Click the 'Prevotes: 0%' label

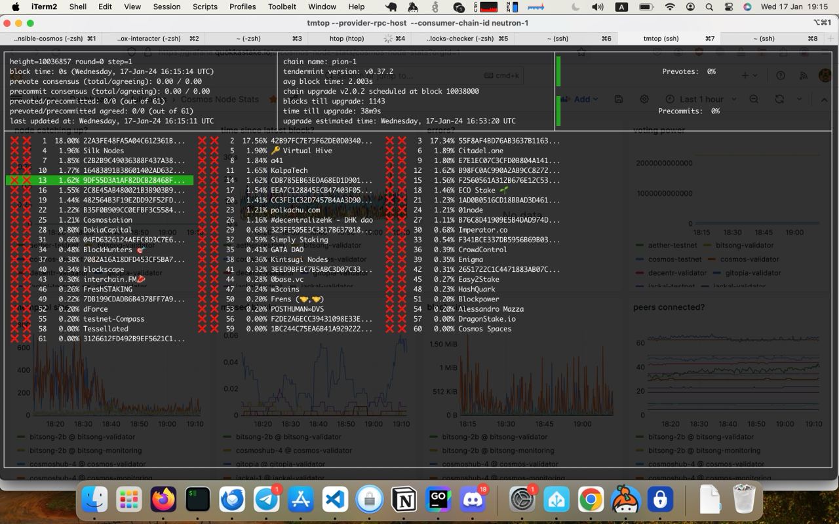click(x=689, y=71)
